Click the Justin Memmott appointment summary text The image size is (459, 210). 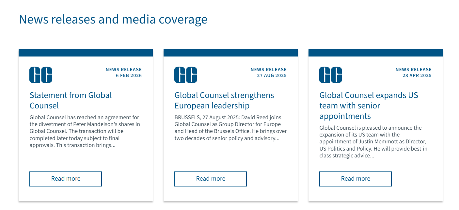pyautogui.click(x=374, y=141)
